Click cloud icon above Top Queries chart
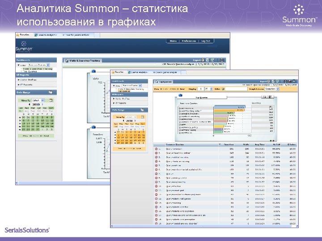The width and height of the screenshot is (322, 241). 180,95
